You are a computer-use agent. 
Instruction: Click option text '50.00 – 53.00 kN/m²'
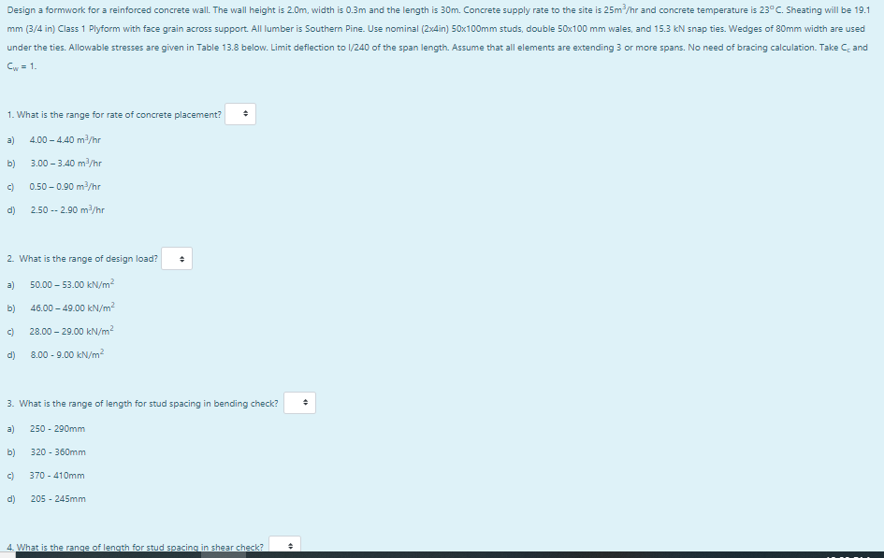[72, 284]
